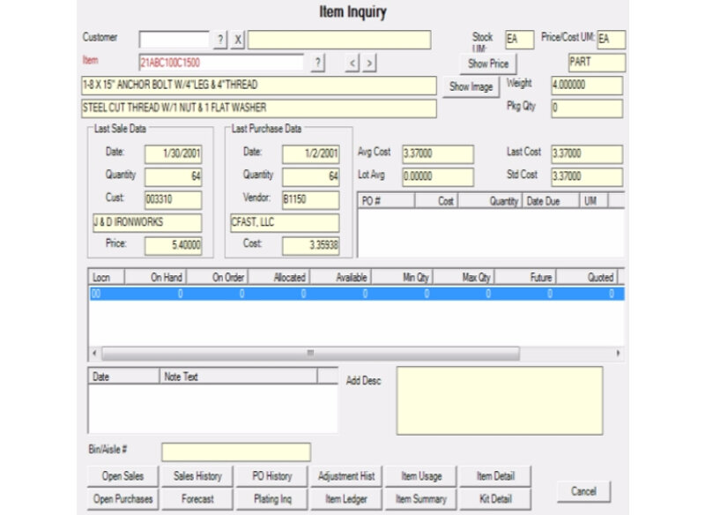View the Item Ledger

click(x=346, y=499)
